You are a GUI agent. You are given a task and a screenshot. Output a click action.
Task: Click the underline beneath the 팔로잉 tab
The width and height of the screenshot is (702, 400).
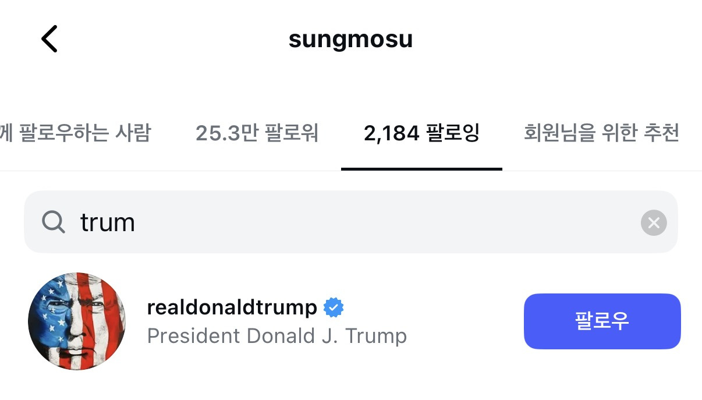pos(421,169)
